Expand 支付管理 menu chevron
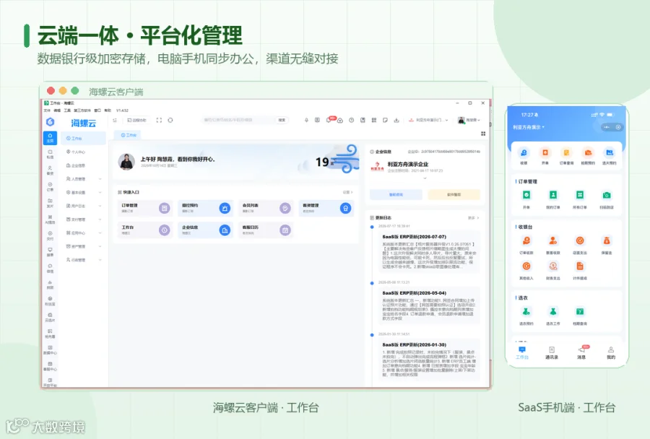 tap(100, 219)
